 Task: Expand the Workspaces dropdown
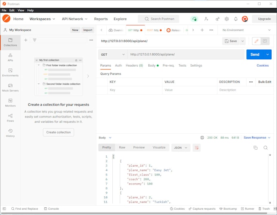click(42, 19)
